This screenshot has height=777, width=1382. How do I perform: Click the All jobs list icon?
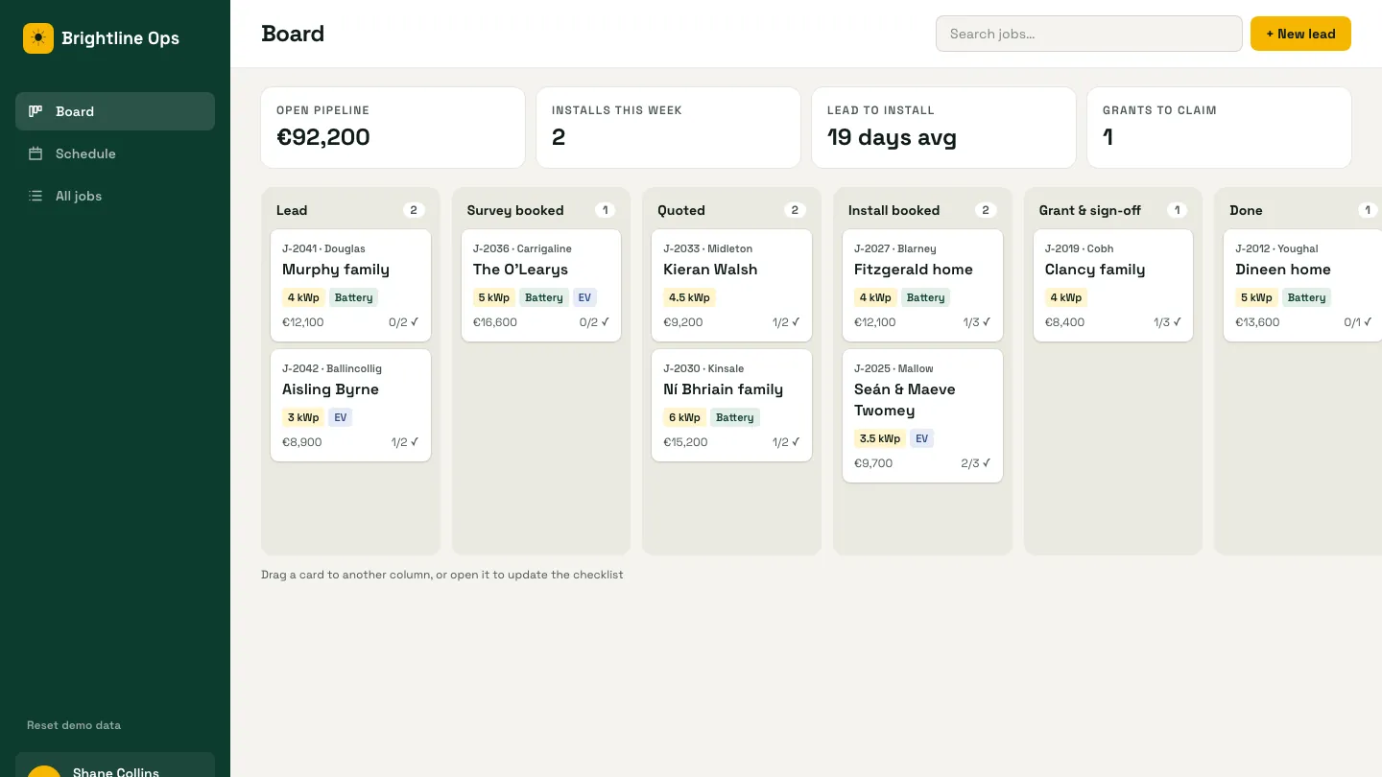click(x=36, y=196)
